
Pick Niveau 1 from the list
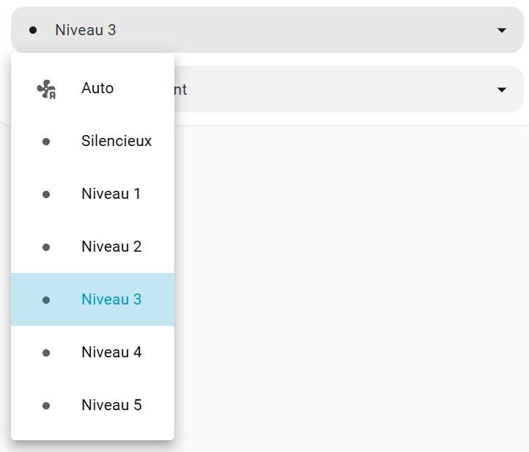pyautogui.click(x=111, y=194)
